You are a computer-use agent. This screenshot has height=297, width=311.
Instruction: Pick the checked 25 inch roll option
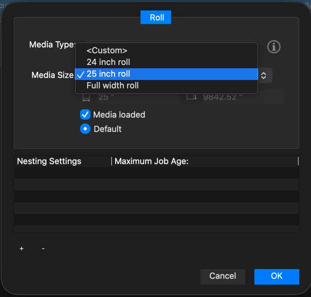coord(108,74)
